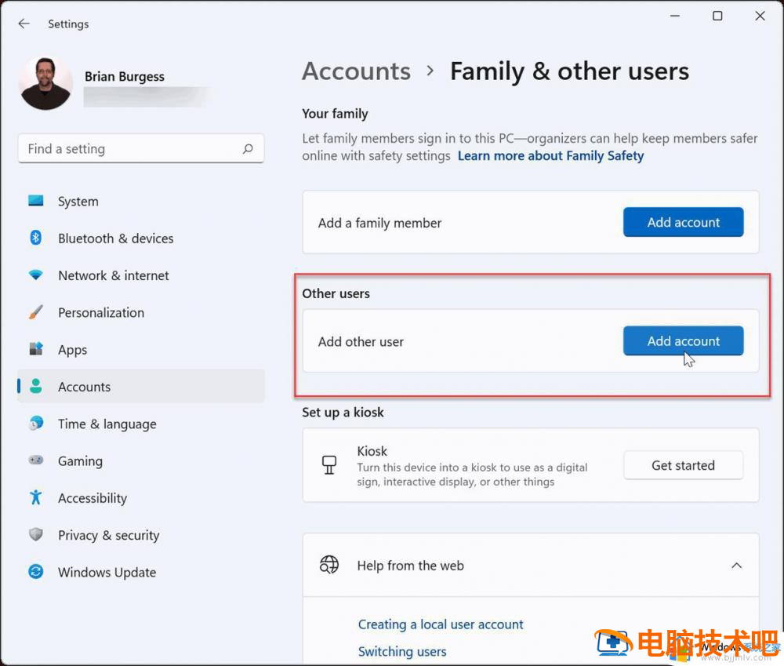Viewport: 784px width, 666px height.
Task: Click Brian Burgess account name
Action: click(x=125, y=76)
